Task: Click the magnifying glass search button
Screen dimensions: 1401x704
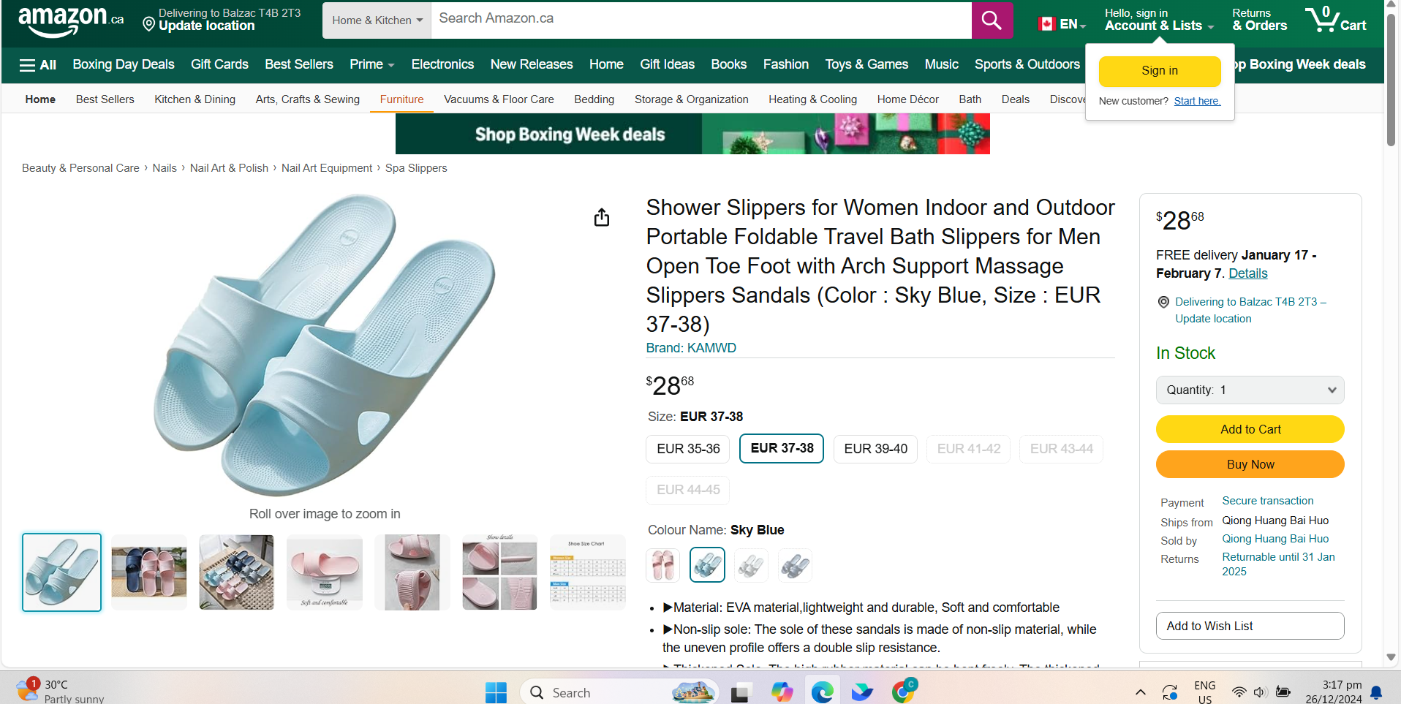Action: point(991,20)
